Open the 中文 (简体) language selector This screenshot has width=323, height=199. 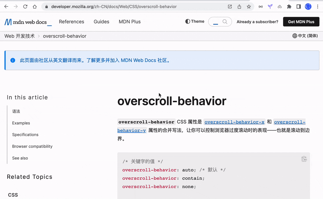click(305, 36)
